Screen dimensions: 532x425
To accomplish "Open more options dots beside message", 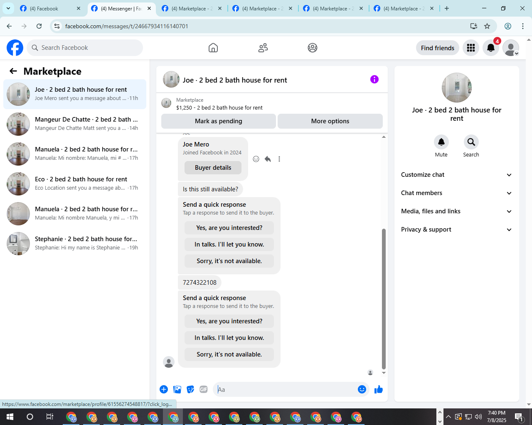I will click(x=279, y=159).
